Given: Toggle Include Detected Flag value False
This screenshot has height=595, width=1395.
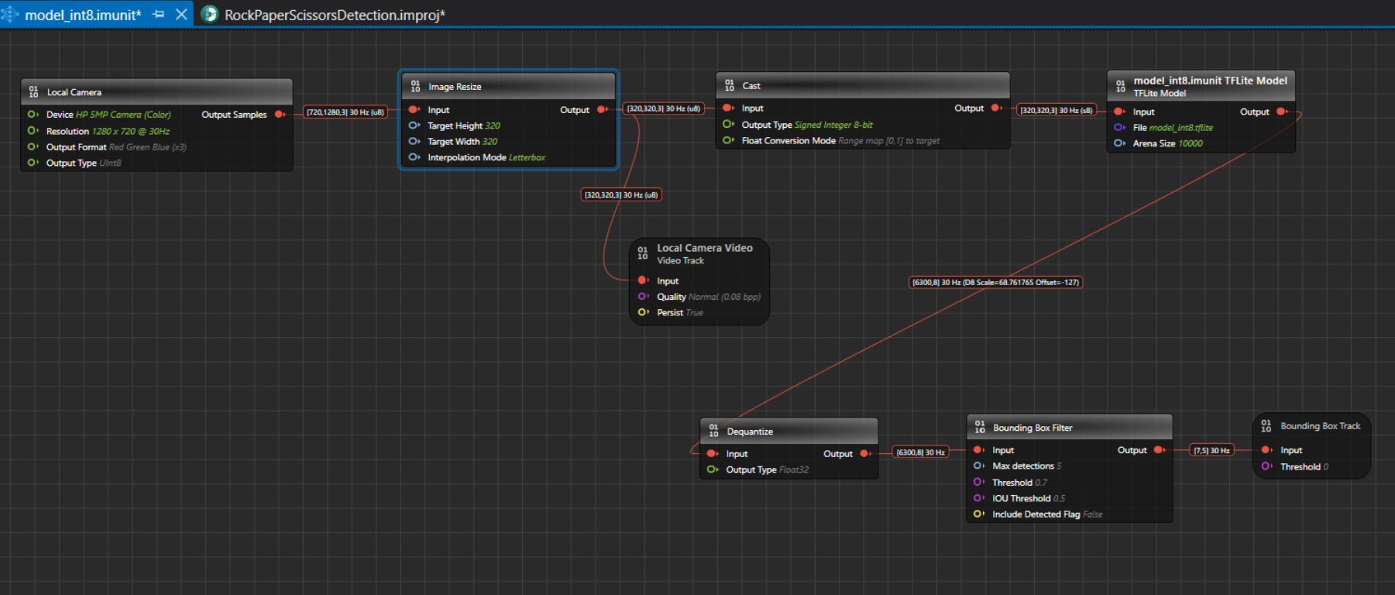Looking at the screenshot, I should coord(1092,514).
